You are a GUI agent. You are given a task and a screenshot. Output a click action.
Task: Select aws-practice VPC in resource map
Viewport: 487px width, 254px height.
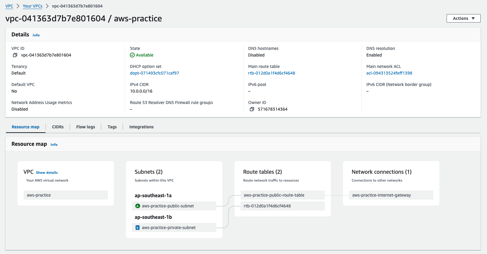[x=66, y=195]
